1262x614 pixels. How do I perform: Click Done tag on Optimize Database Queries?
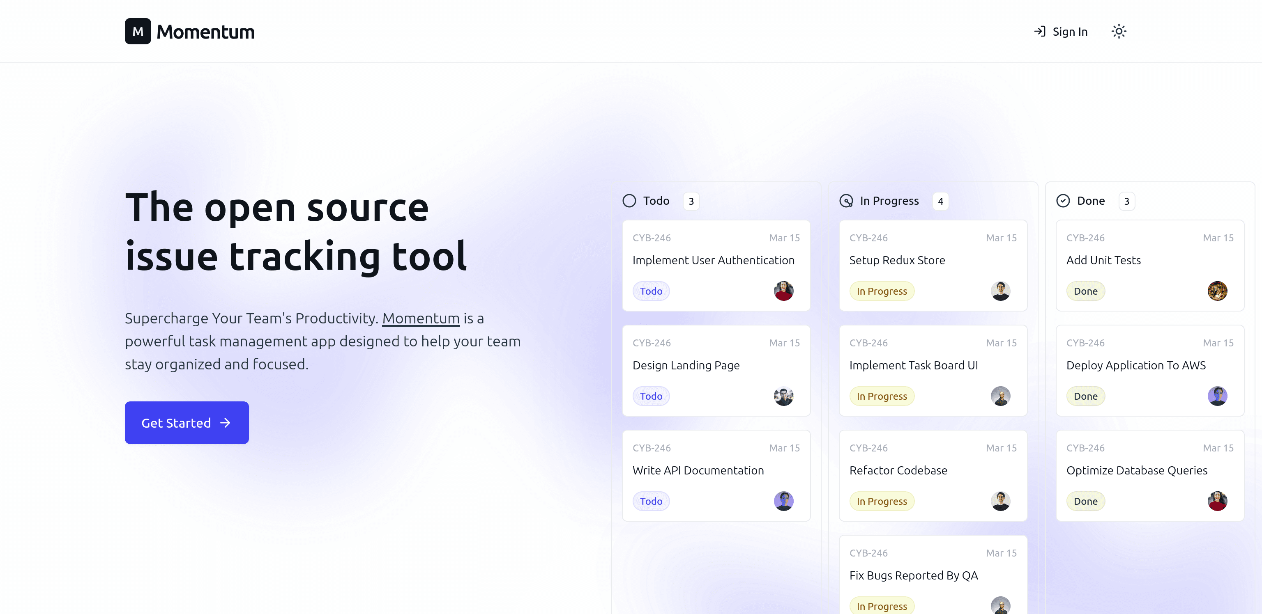1086,501
